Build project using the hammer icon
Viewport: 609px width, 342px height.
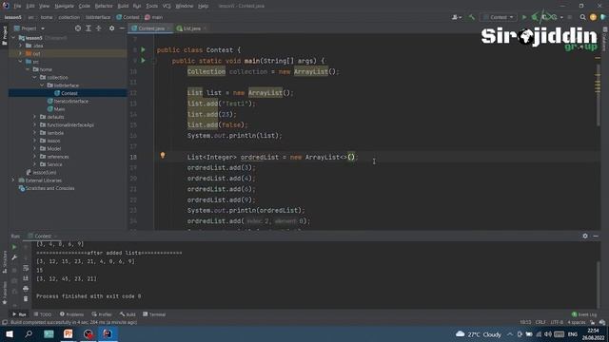[x=472, y=17]
